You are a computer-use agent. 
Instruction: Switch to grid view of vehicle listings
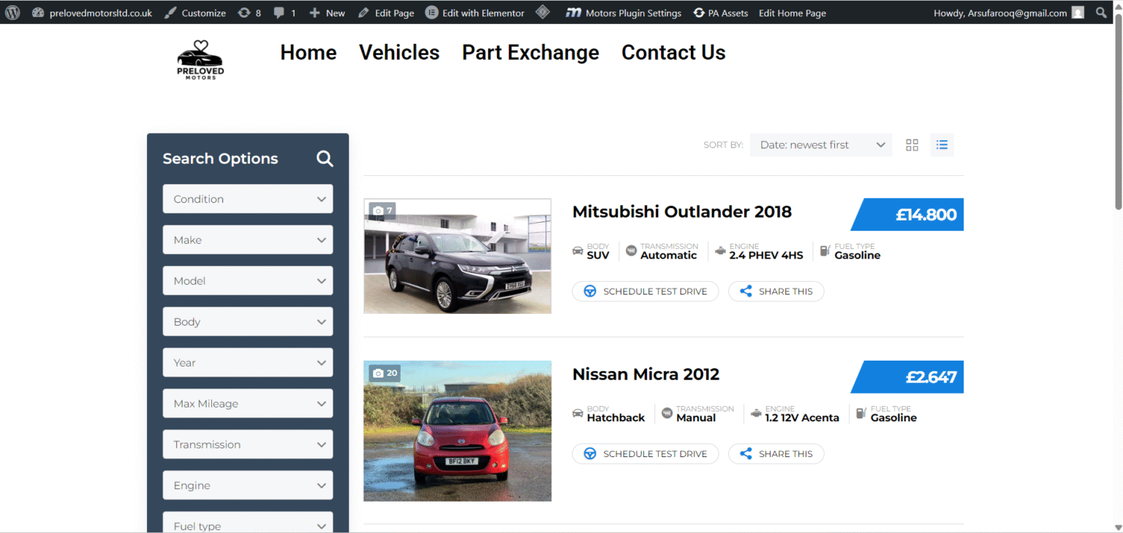[x=912, y=145]
